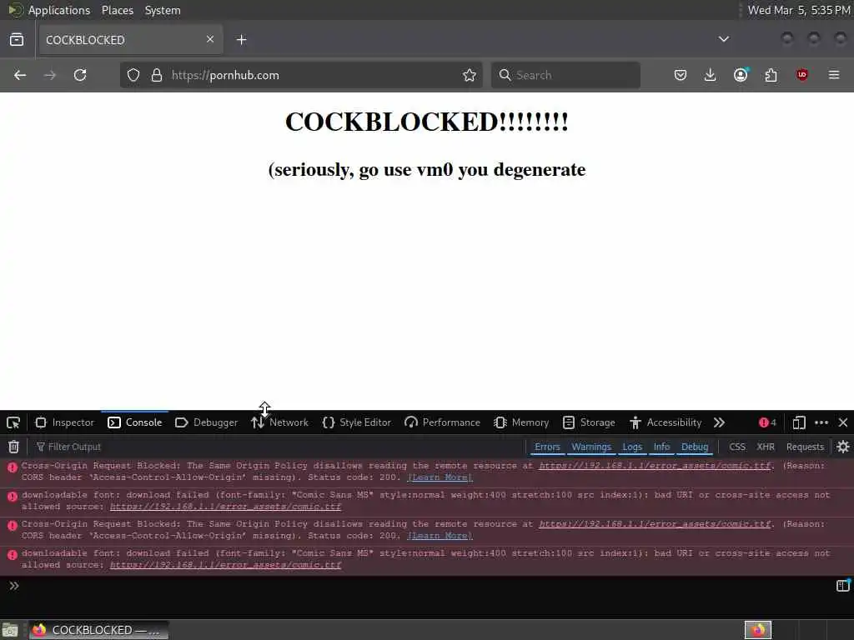Clear console output with trash icon
The image size is (854, 640).
(13, 447)
